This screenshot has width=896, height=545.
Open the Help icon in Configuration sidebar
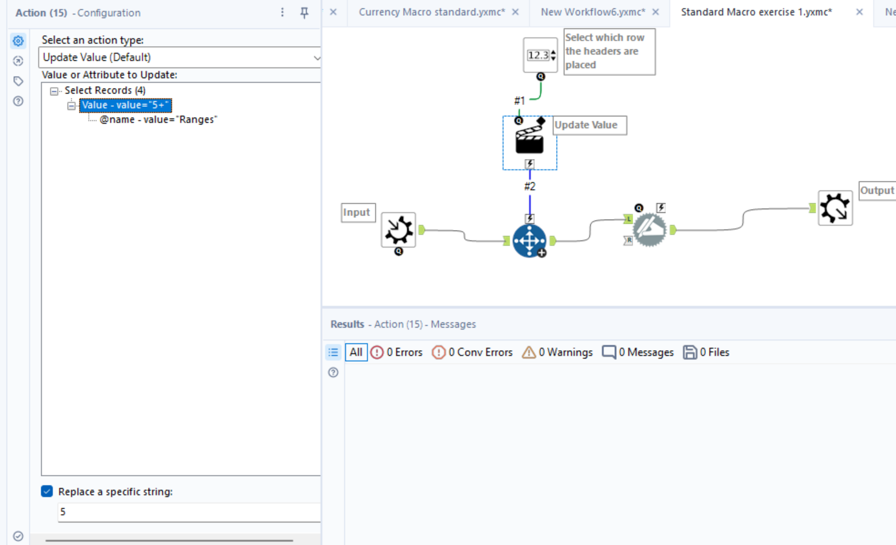point(18,101)
